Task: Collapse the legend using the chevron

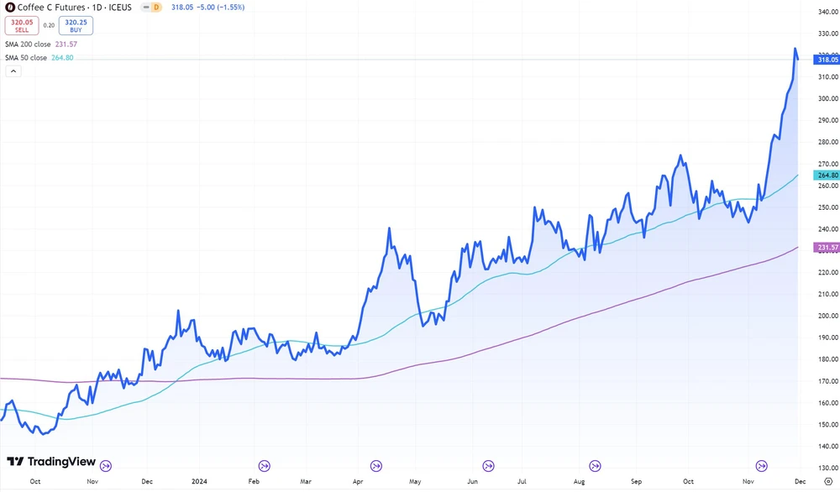Action: click(x=13, y=71)
